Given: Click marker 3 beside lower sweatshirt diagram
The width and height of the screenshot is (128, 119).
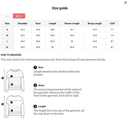Looking at the screenshot, I should [2, 104].
